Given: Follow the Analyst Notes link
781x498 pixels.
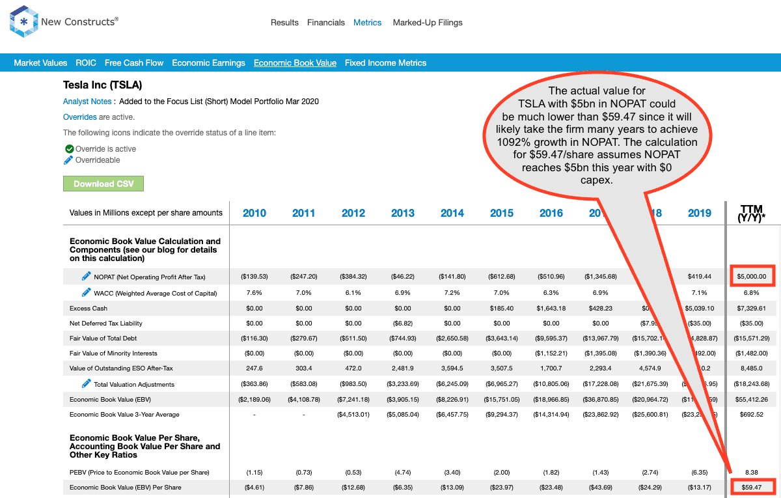Looking at the screenshot, I should coord(87,102).
